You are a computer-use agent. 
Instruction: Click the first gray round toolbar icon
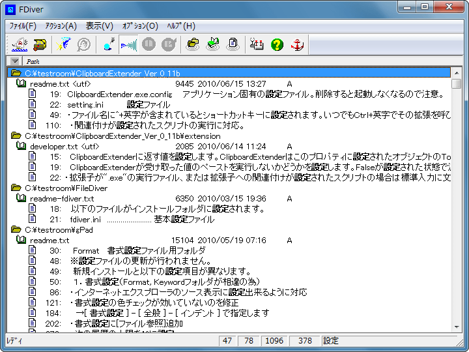pos(149,44)
